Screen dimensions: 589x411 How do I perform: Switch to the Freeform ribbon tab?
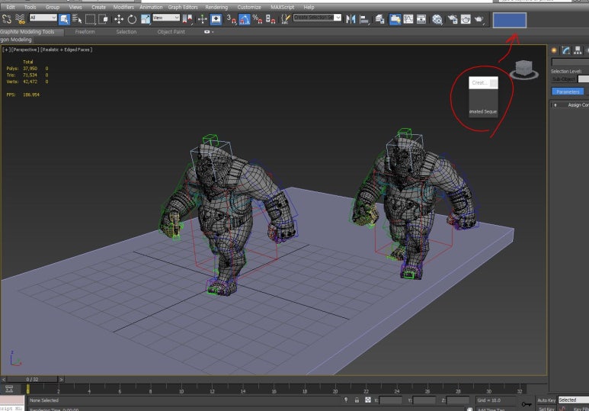(x=85, y=32)
